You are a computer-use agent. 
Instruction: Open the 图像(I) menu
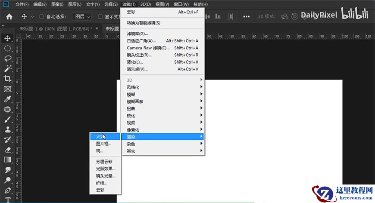pyautogui.click(x=57, y=4)
